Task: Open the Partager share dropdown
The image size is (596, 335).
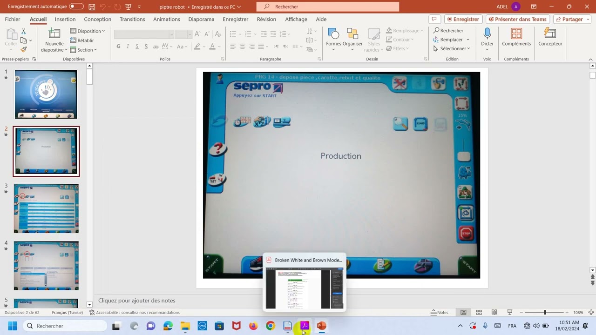Action: pyautogui.click(x=572, y=19)
